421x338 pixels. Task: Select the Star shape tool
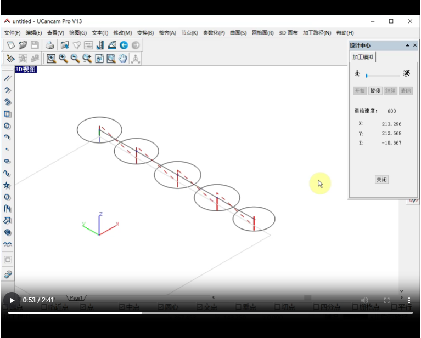point(7,185)
